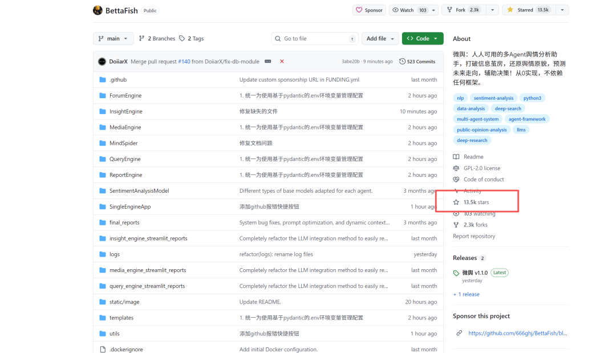Click the GPL-2.0 license scale icon
The width and height of the screenshot is (616, 353).
tap(458, 168)
